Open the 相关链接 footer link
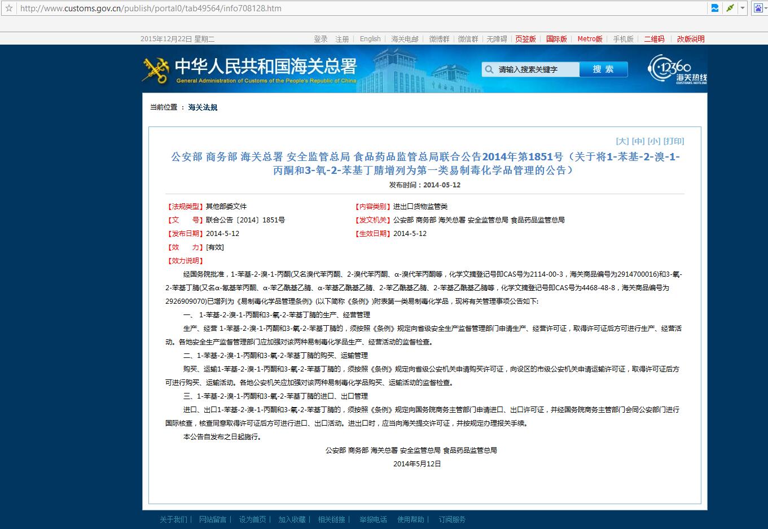Screen dimensions: 768x529 [x=331, y=519]
